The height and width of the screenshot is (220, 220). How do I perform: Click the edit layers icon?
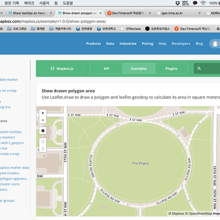pos(43,142)
